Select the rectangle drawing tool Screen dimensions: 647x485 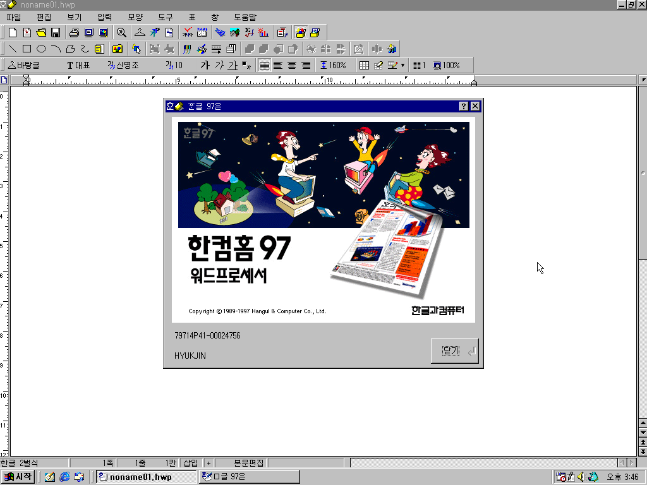tap(27, 49)
